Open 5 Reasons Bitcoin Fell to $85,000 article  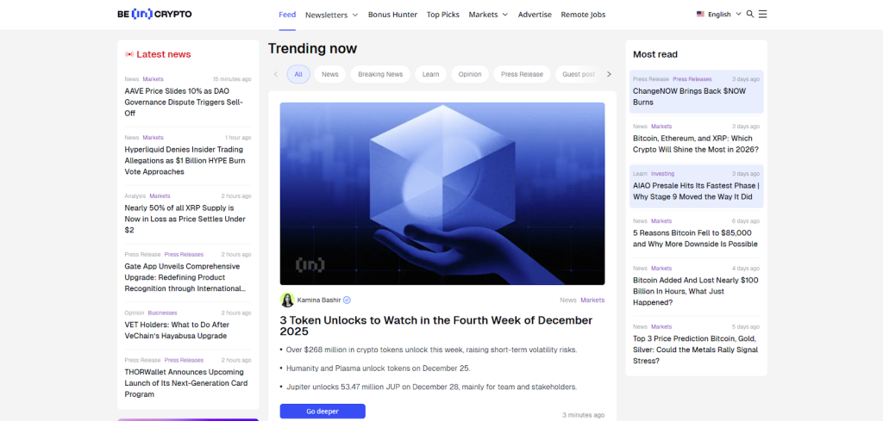695,238
